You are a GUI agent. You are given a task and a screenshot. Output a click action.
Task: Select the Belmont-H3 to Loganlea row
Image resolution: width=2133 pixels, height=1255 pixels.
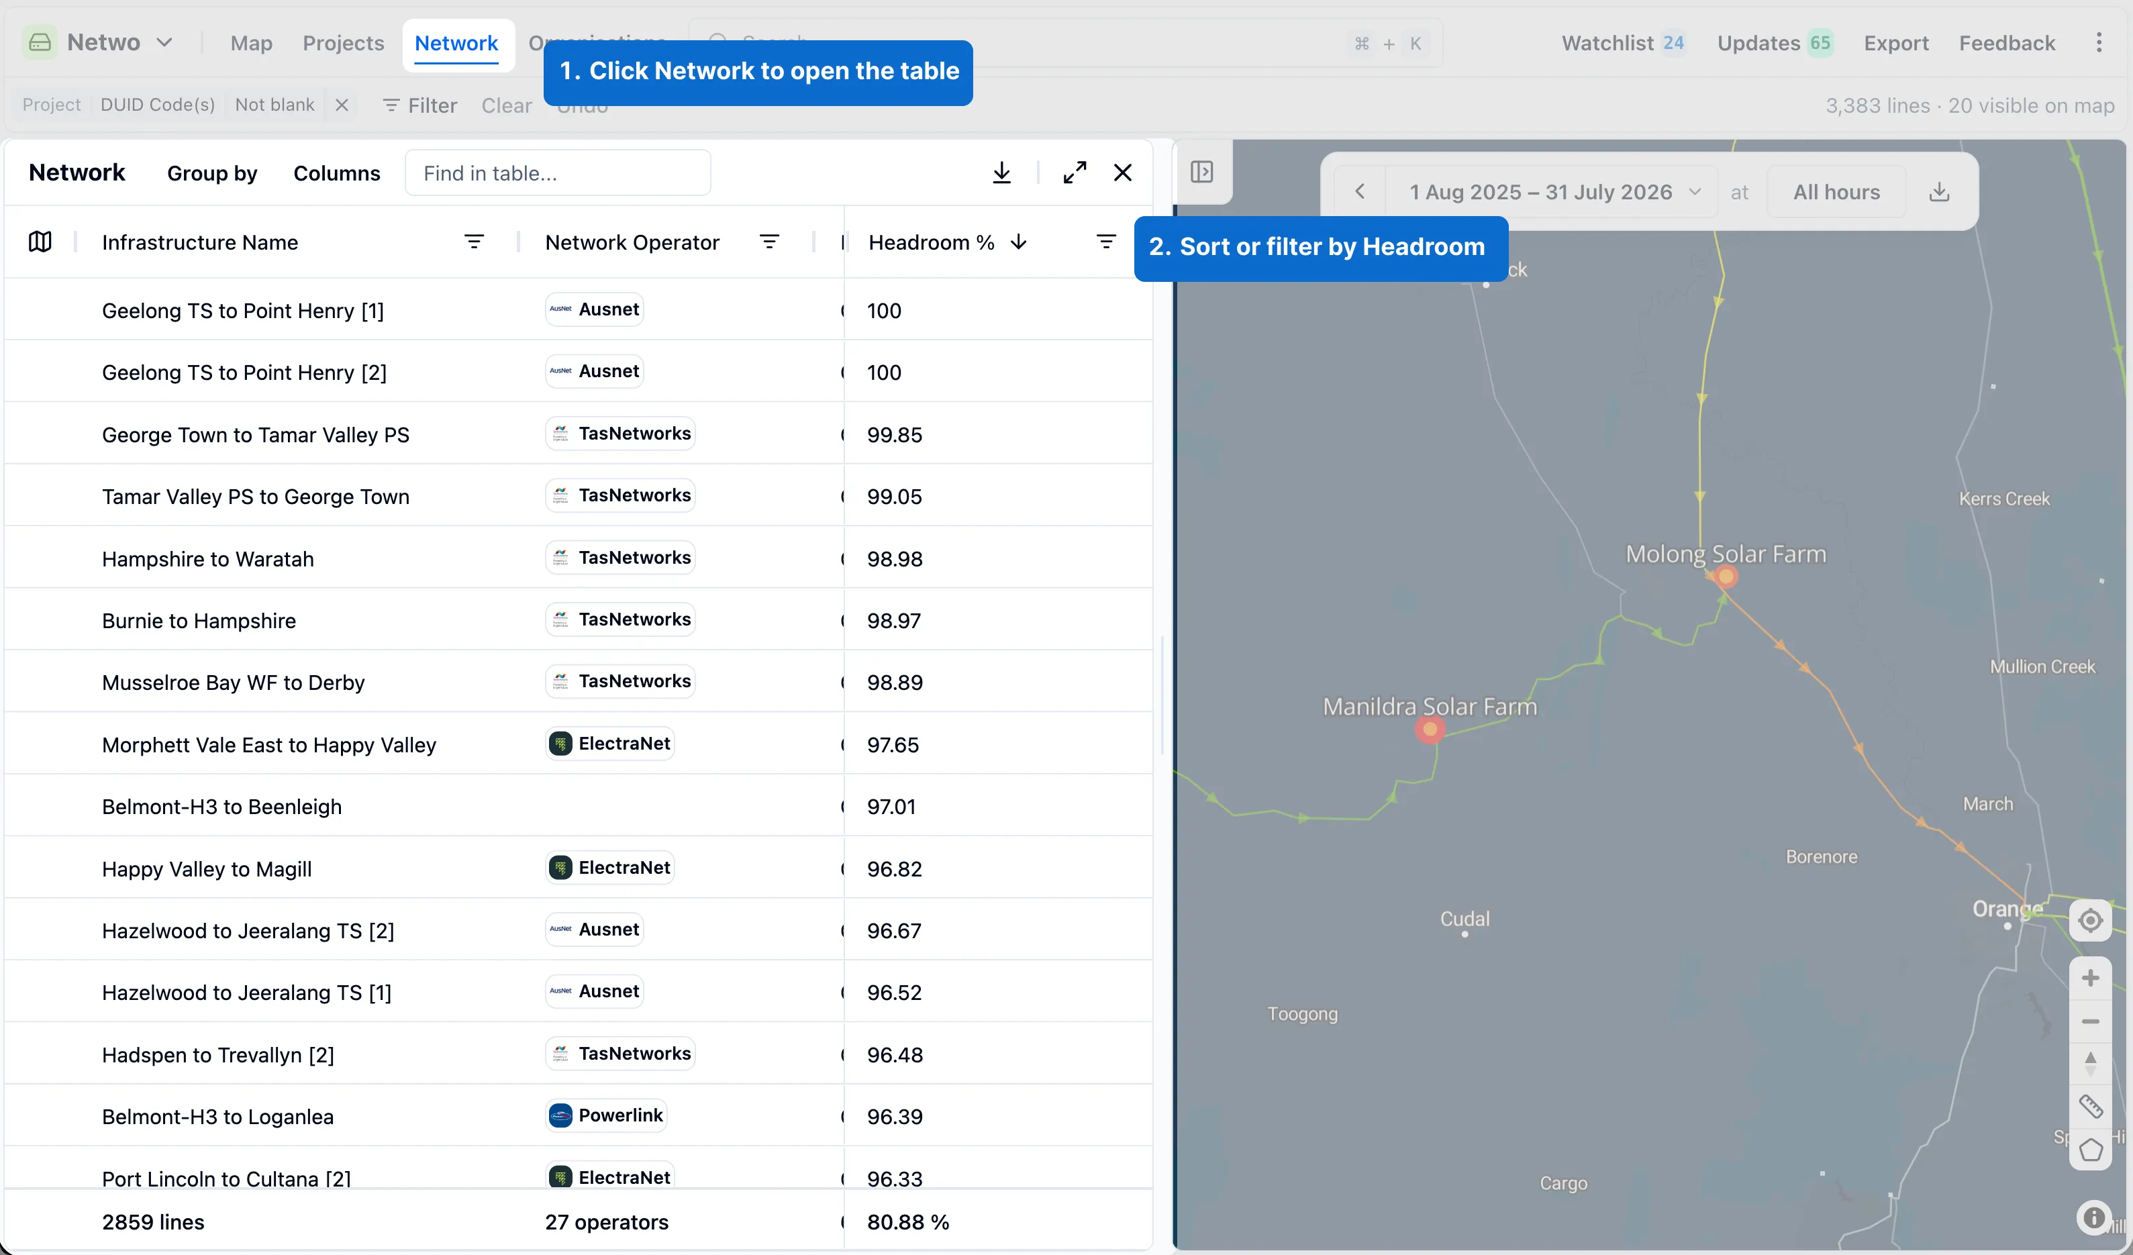pyautogui.click(x=578, y=1115)
